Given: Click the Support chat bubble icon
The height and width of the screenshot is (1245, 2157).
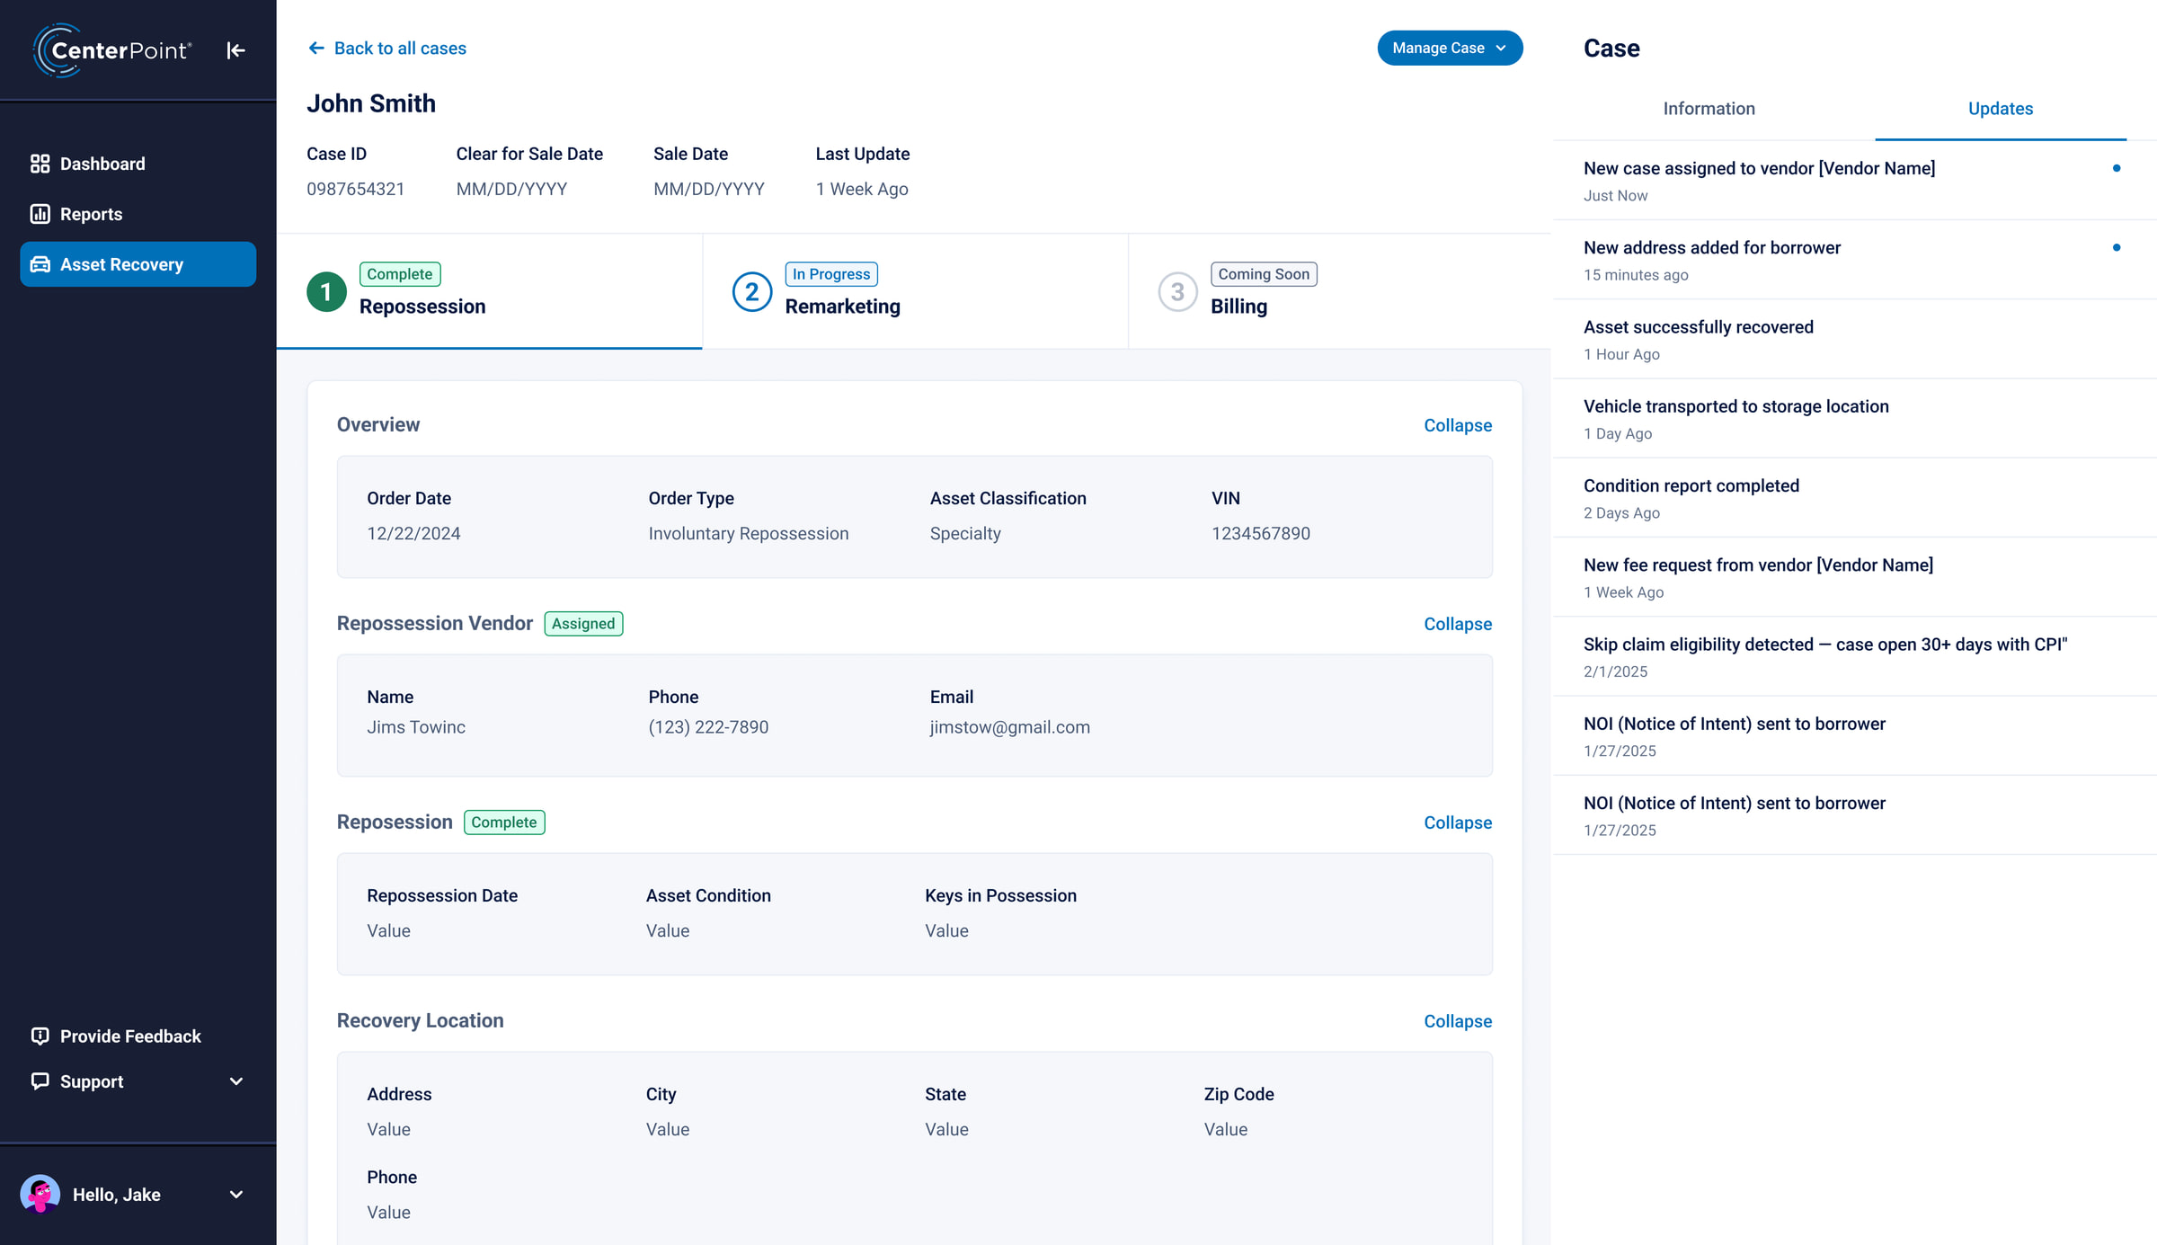Looking at the screenshot, I should click(x=40, y=1081).
